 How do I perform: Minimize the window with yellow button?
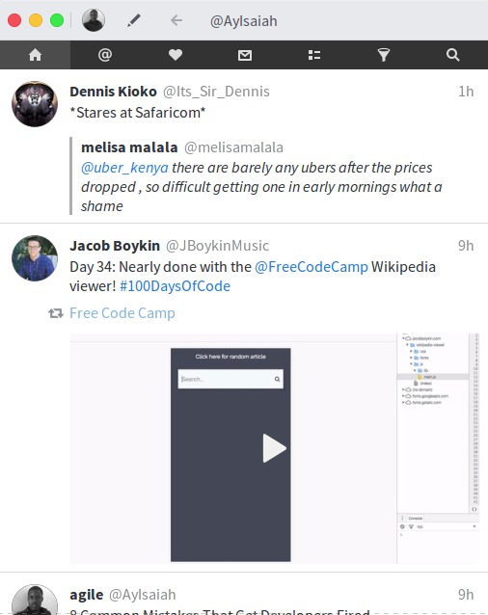point(36,20)
